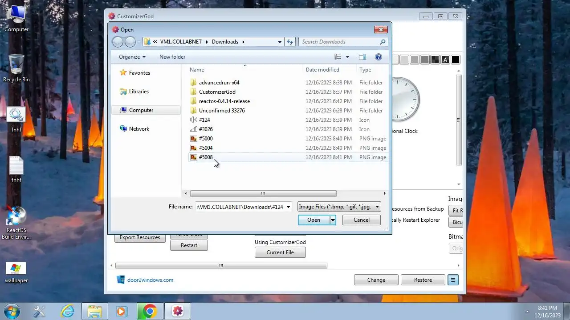Click the Network icon in navigation pane
Screen dimensions: 570x320
123,128
